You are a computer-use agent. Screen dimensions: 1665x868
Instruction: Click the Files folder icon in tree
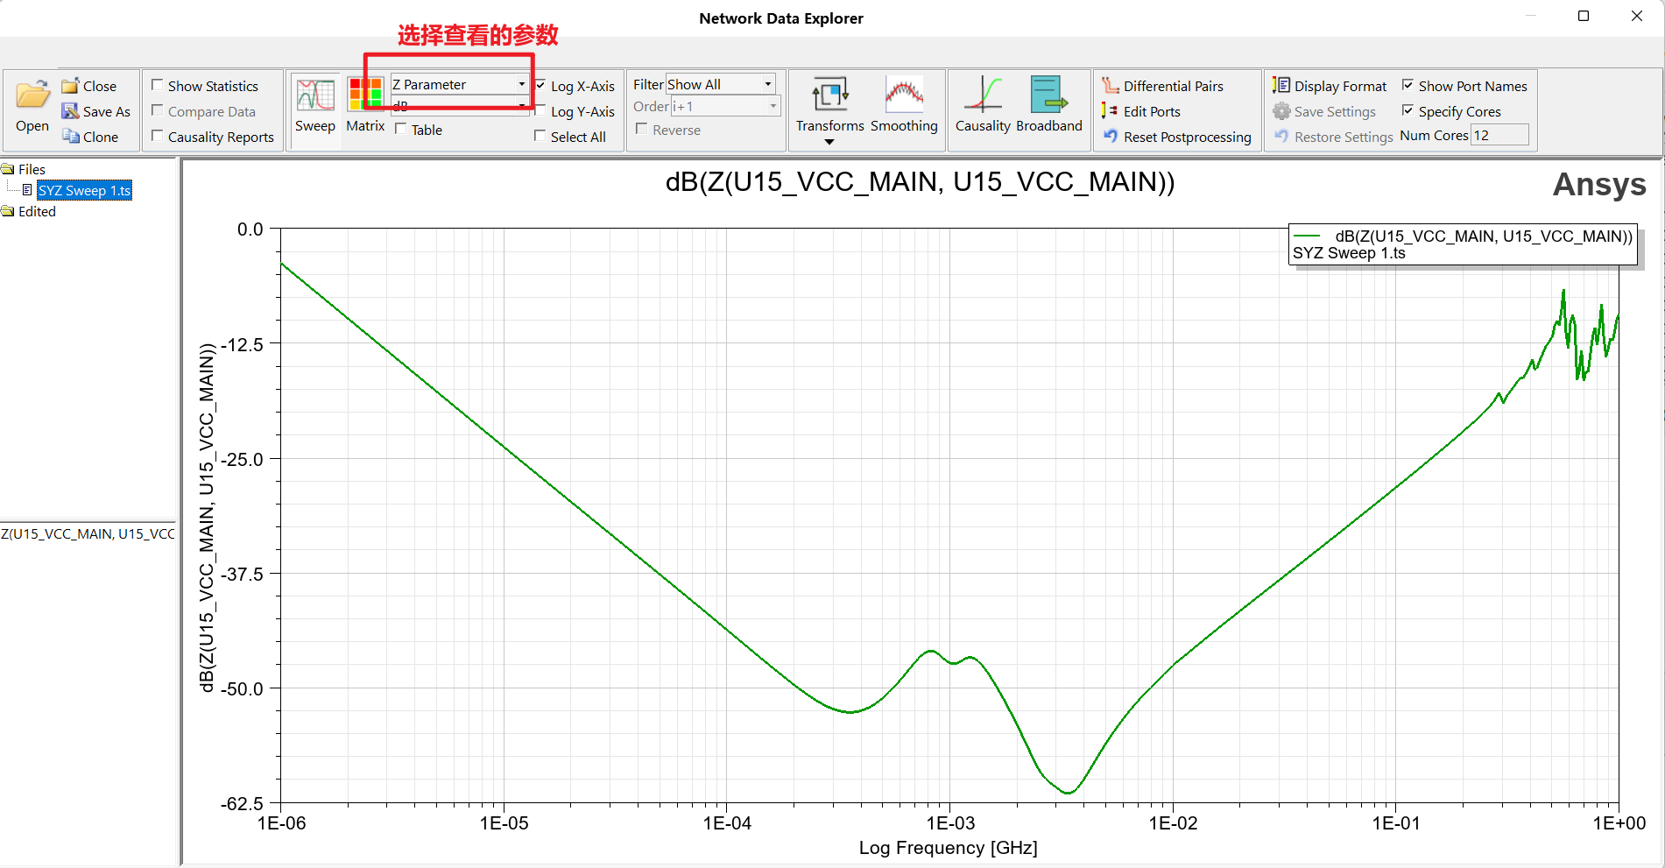coord(8,169)
